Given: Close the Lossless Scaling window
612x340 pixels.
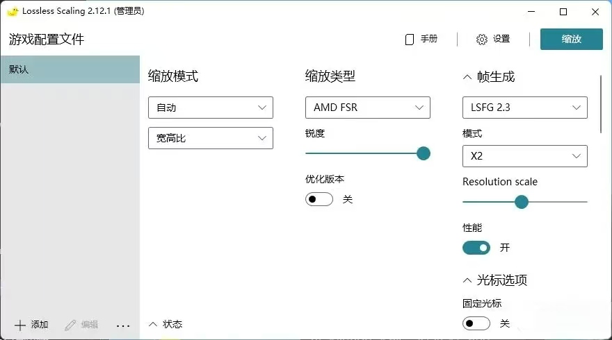Looking at the screenshot, I should [x=595, y=12].
